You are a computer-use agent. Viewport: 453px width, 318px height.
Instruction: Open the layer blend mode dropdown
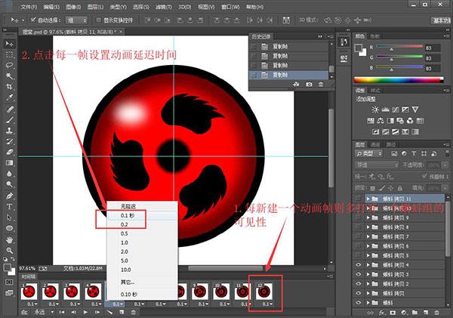[377, 165]
